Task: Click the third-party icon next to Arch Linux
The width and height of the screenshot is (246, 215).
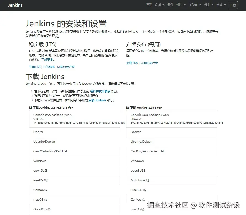Action: click(x=147, y=180)
